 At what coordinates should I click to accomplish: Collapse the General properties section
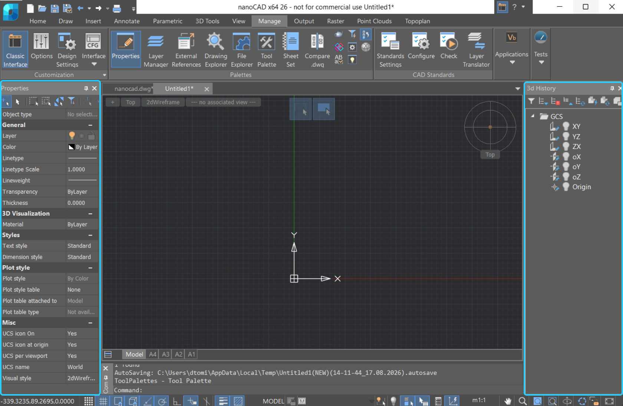click(x=90, y=125)
